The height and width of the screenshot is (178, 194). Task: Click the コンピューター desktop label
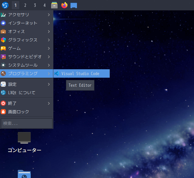24,150
